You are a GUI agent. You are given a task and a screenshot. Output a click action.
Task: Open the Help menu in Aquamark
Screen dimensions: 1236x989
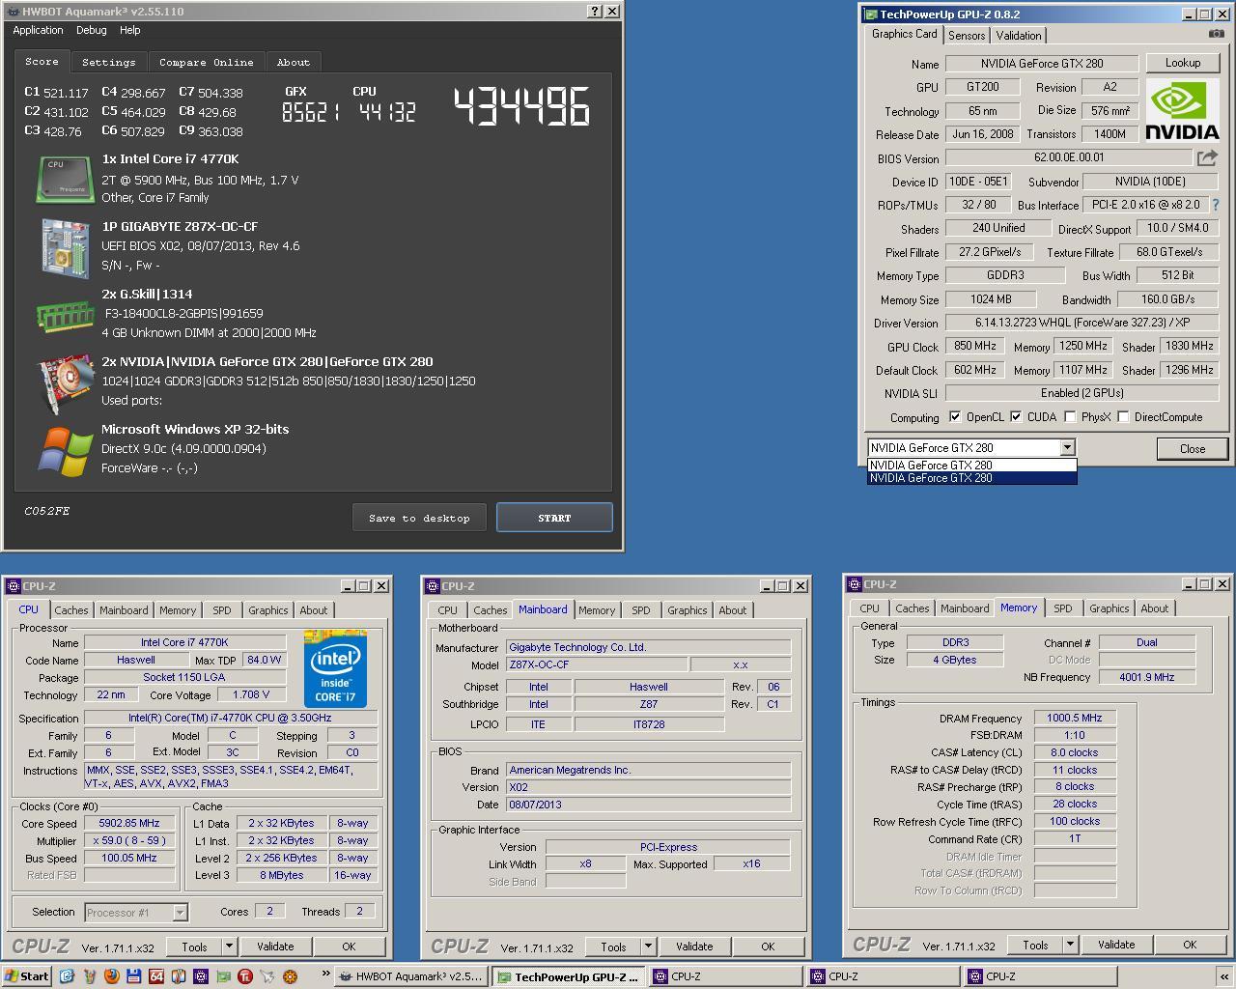[x=130, y=30]
